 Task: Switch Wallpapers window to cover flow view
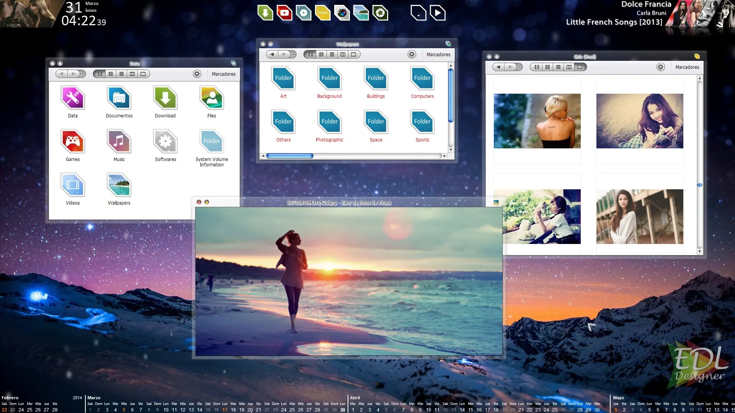click(x=353, y=54)
